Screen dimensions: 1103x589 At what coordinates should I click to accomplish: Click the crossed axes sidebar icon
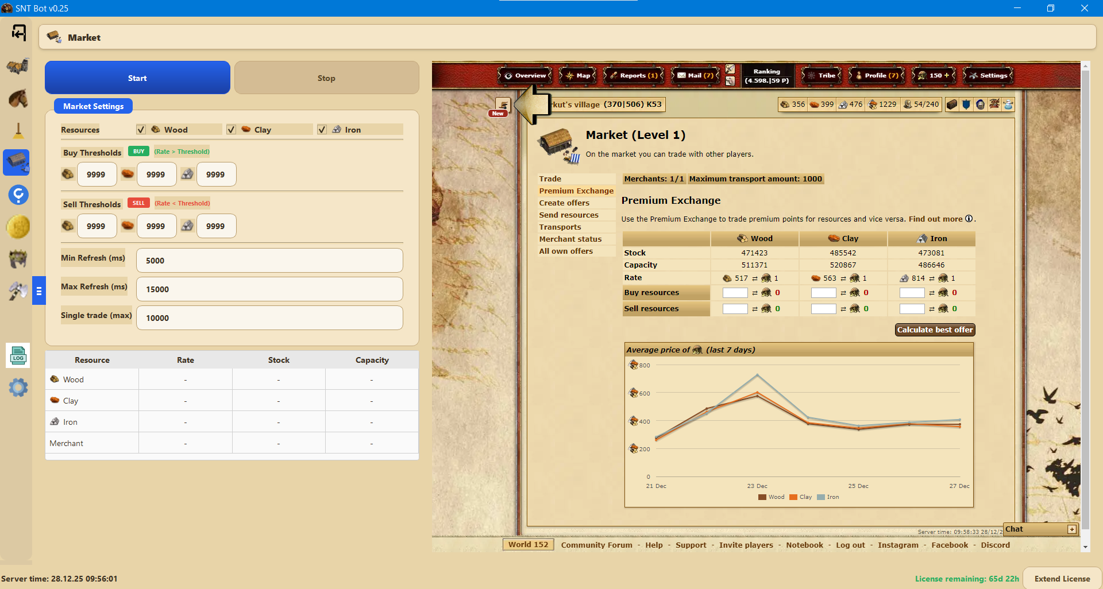pyautogui.click(x=18, y=291)
